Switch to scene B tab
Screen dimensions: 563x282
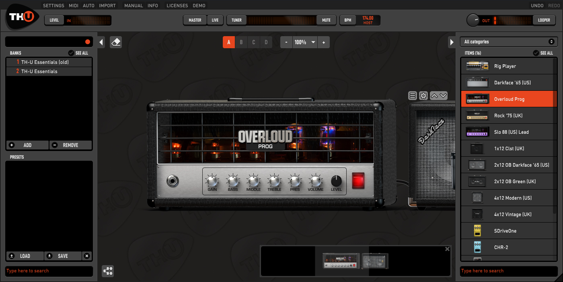coord(241,42)
